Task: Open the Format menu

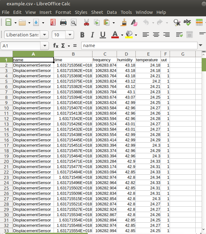Action: tap(63, 12)
